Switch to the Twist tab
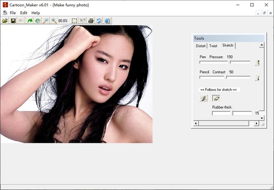The height and width of the screenshot is (190, 274). (x=213, y=46)
